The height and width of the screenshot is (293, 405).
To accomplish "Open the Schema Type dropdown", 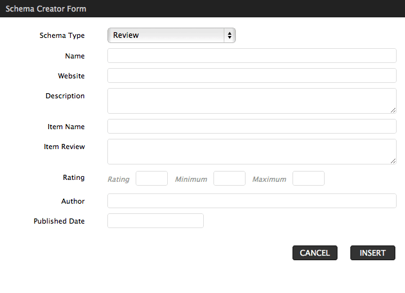I will (x=172, y=35).
